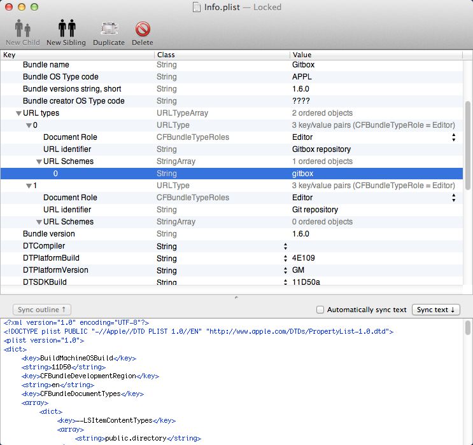The width and height of the screenshot is (473, 445).
Task: Collapse the URL types disclosure triangle
Action: pyautogui.click(x=18, y=113)
